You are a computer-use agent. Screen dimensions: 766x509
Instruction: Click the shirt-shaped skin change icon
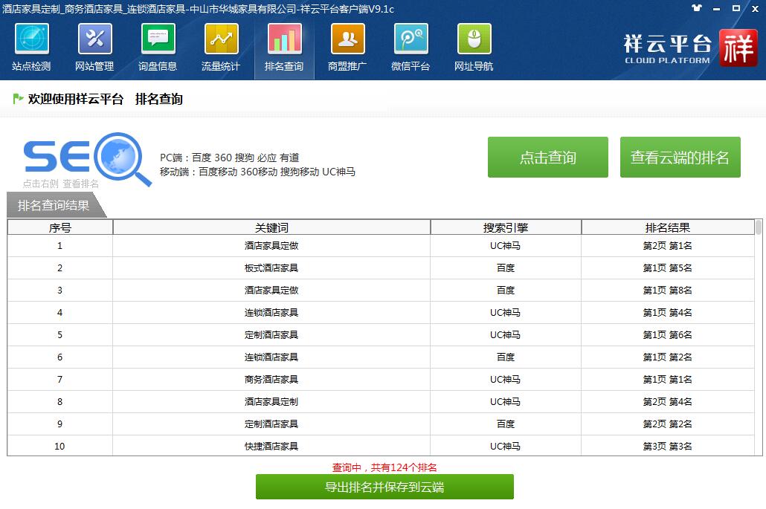(x=696, y=8)
